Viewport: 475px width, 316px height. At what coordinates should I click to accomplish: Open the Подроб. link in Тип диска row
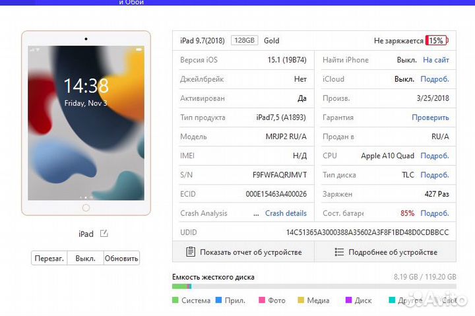435,175
